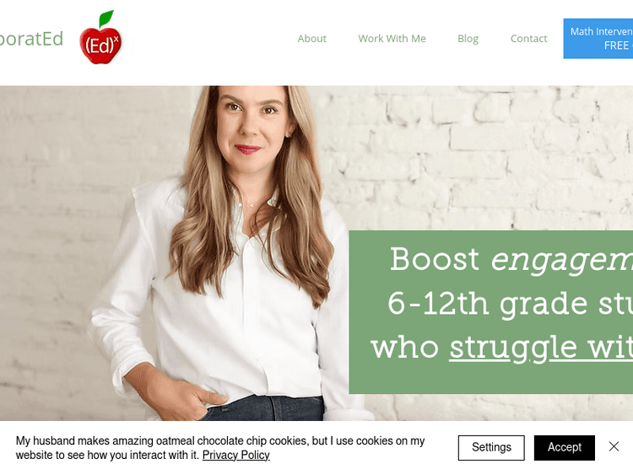Go to Work With Me
The height and width of the screenshot is (475, 633).
[x=392, y=39]
